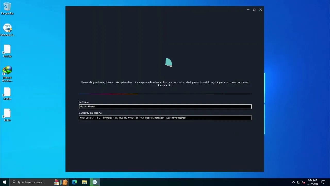Screen dimensions: 330x186
Task: Open the muted volume tray icon
Action: pyautogui.click(x=303, y=182)
